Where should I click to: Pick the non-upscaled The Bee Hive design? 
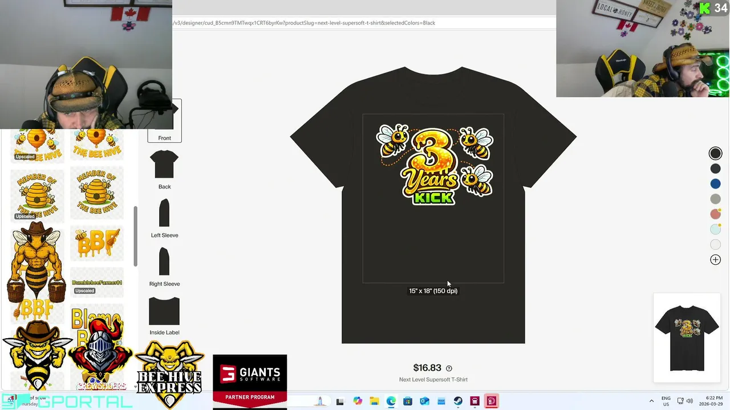click(x=97, y=146)
